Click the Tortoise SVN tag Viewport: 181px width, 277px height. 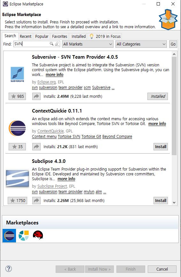click(x=69, y=137)
